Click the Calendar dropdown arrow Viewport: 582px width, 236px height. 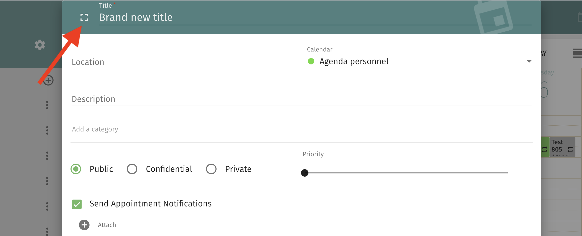(x=529, y=61)
